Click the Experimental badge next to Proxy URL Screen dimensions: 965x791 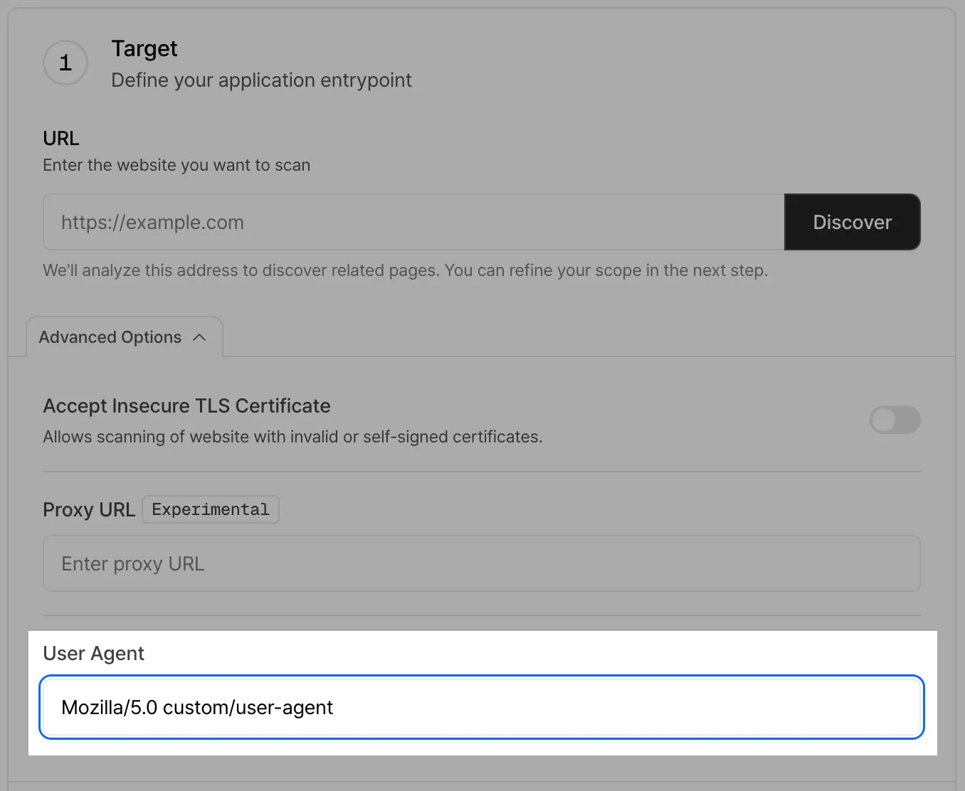point(210,509)
